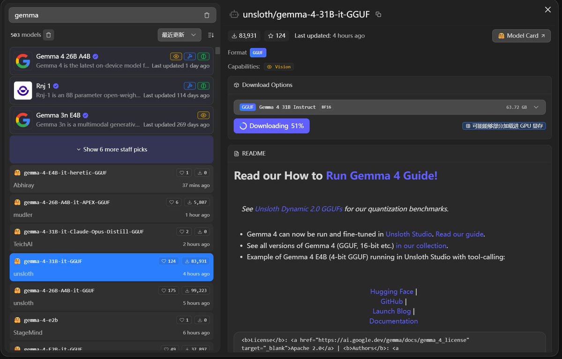Open the Unsloth Studio link

[x=409, y=234]
